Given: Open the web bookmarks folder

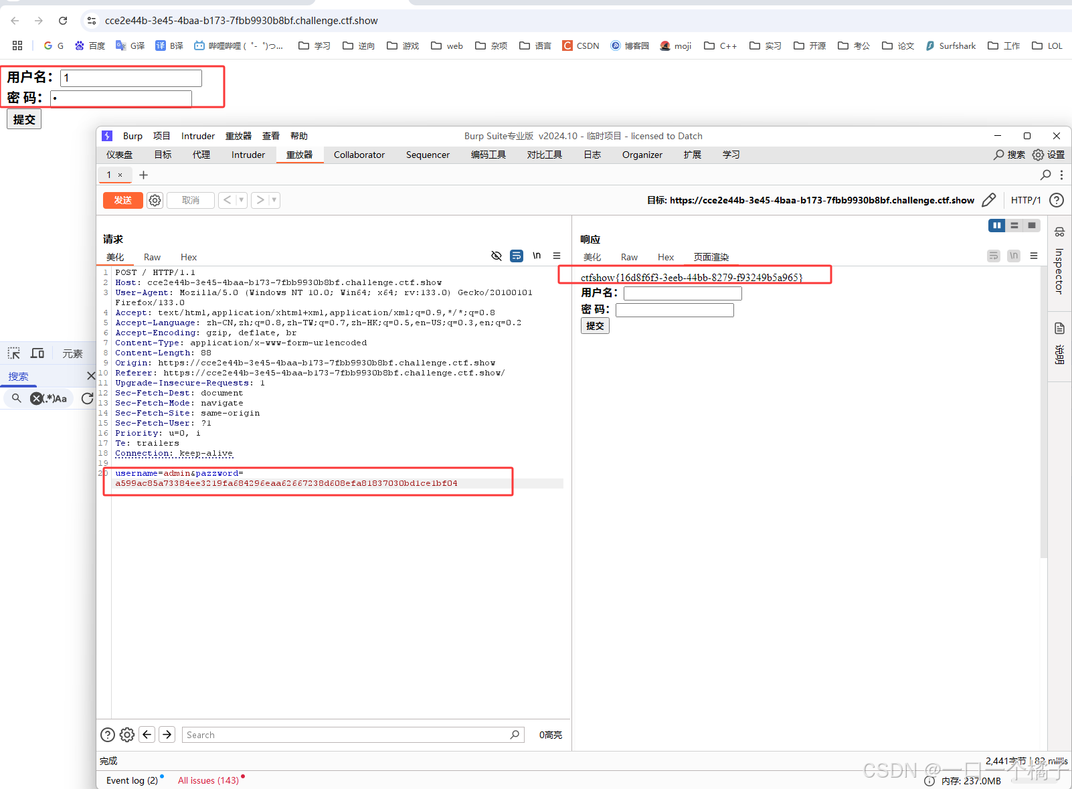Looking at the screenshot, I should 447,46.
